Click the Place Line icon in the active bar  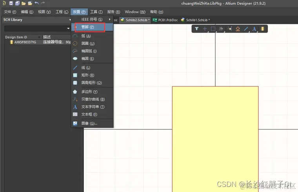[246, 29]
